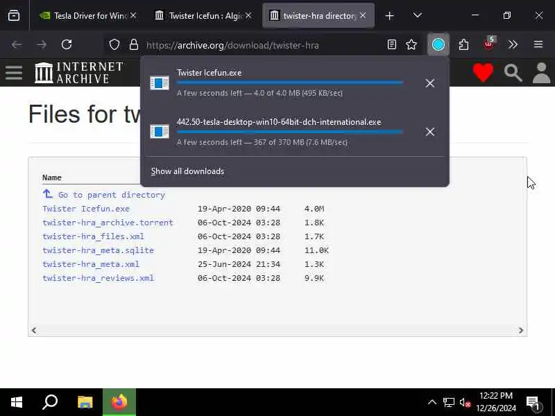Image resolution: width=555 pixels, height=416 pixels.
Task: Open the user account avatar icon
Action: (x=542, y=73)
